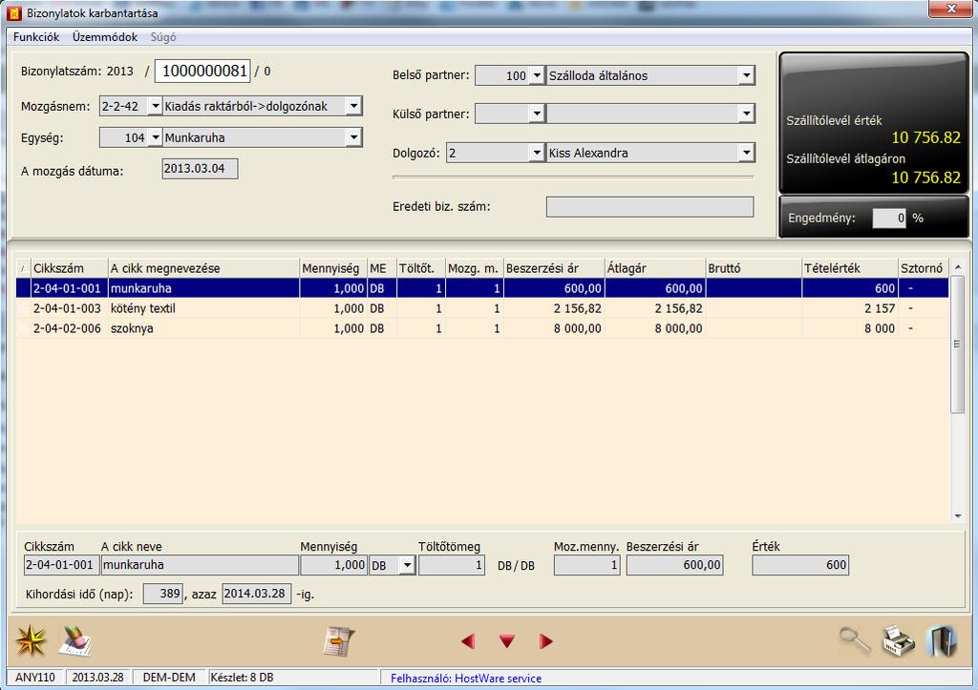Click the Felhasználó: HostWare service status text
Image resolution: width=978 pixels, height=690 pixels.
coord(466,679)
